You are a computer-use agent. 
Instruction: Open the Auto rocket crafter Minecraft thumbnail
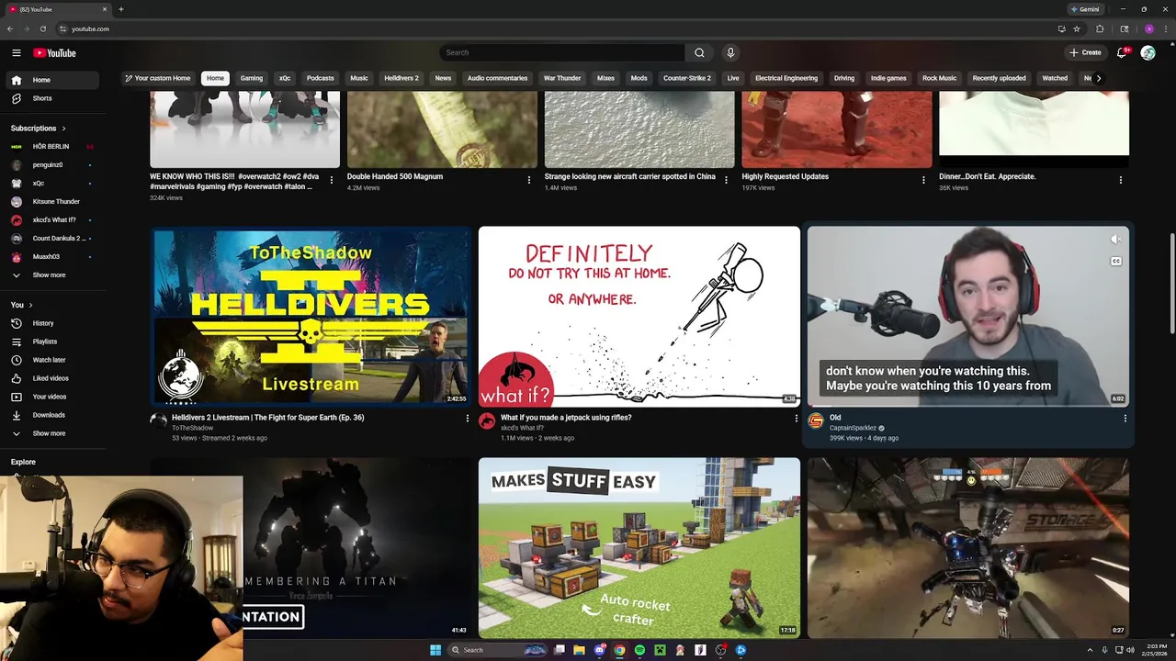click(x=639, y=547)
